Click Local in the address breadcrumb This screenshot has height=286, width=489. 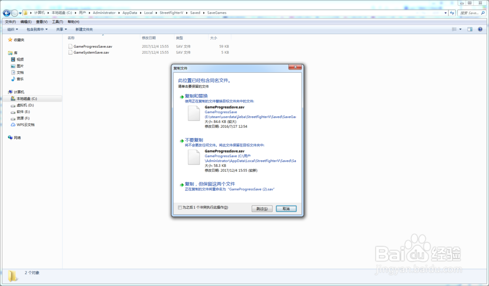click(149, 13)
